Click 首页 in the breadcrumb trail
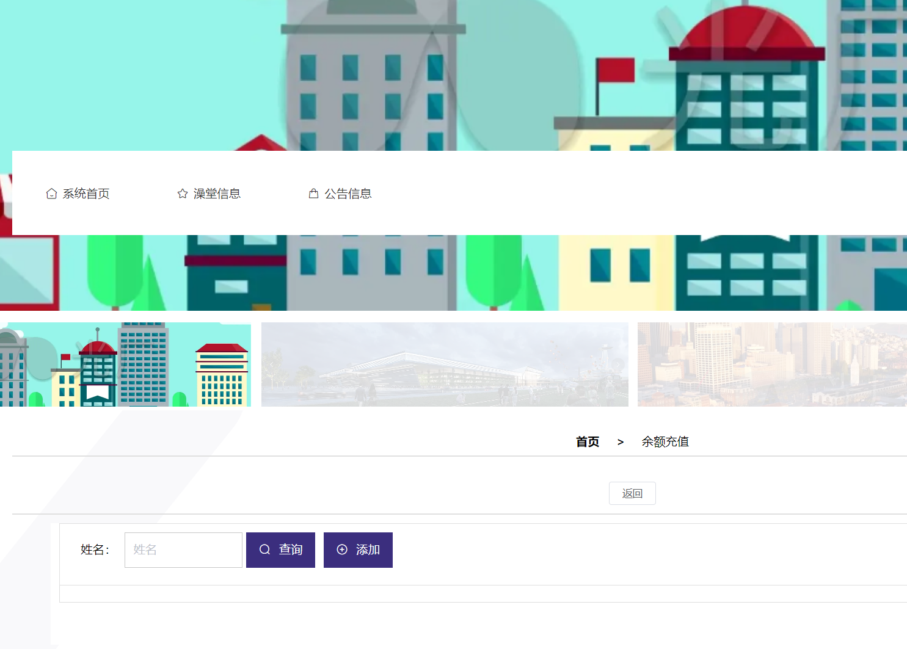907x649 pixels. pos(587,441)
